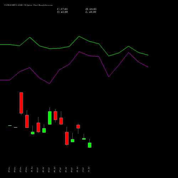
Task: Click the 02 Jul date axis label
Action: pos(43,170)
